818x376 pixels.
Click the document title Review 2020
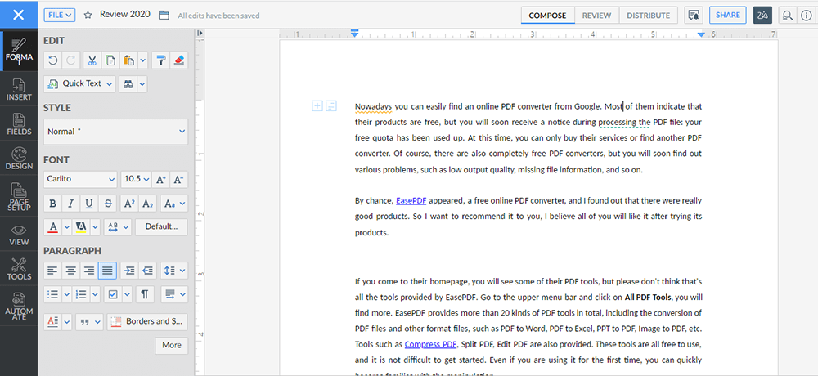click(124, 15)
